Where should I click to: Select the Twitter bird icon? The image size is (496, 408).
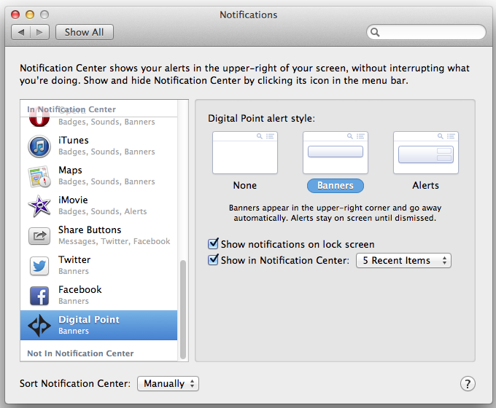click(39, 266)
